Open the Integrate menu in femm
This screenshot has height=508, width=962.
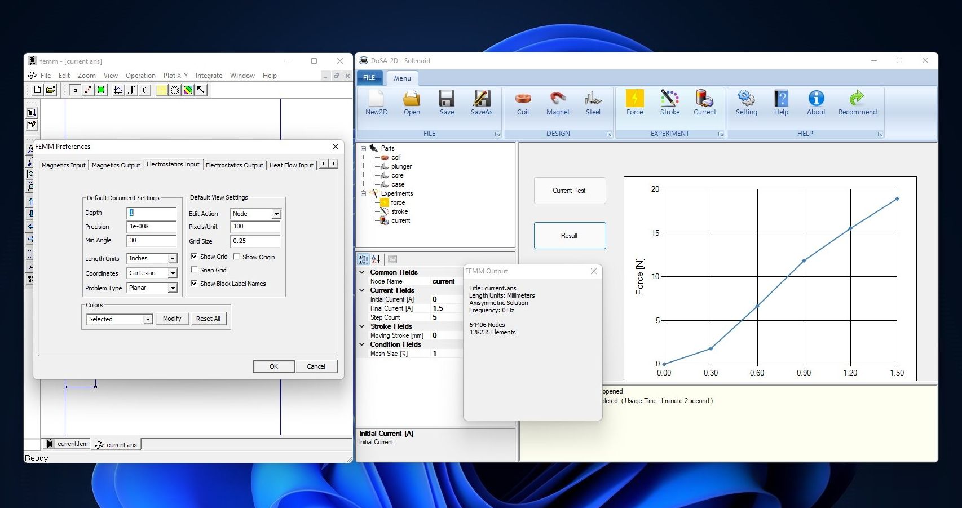(209, 76)
